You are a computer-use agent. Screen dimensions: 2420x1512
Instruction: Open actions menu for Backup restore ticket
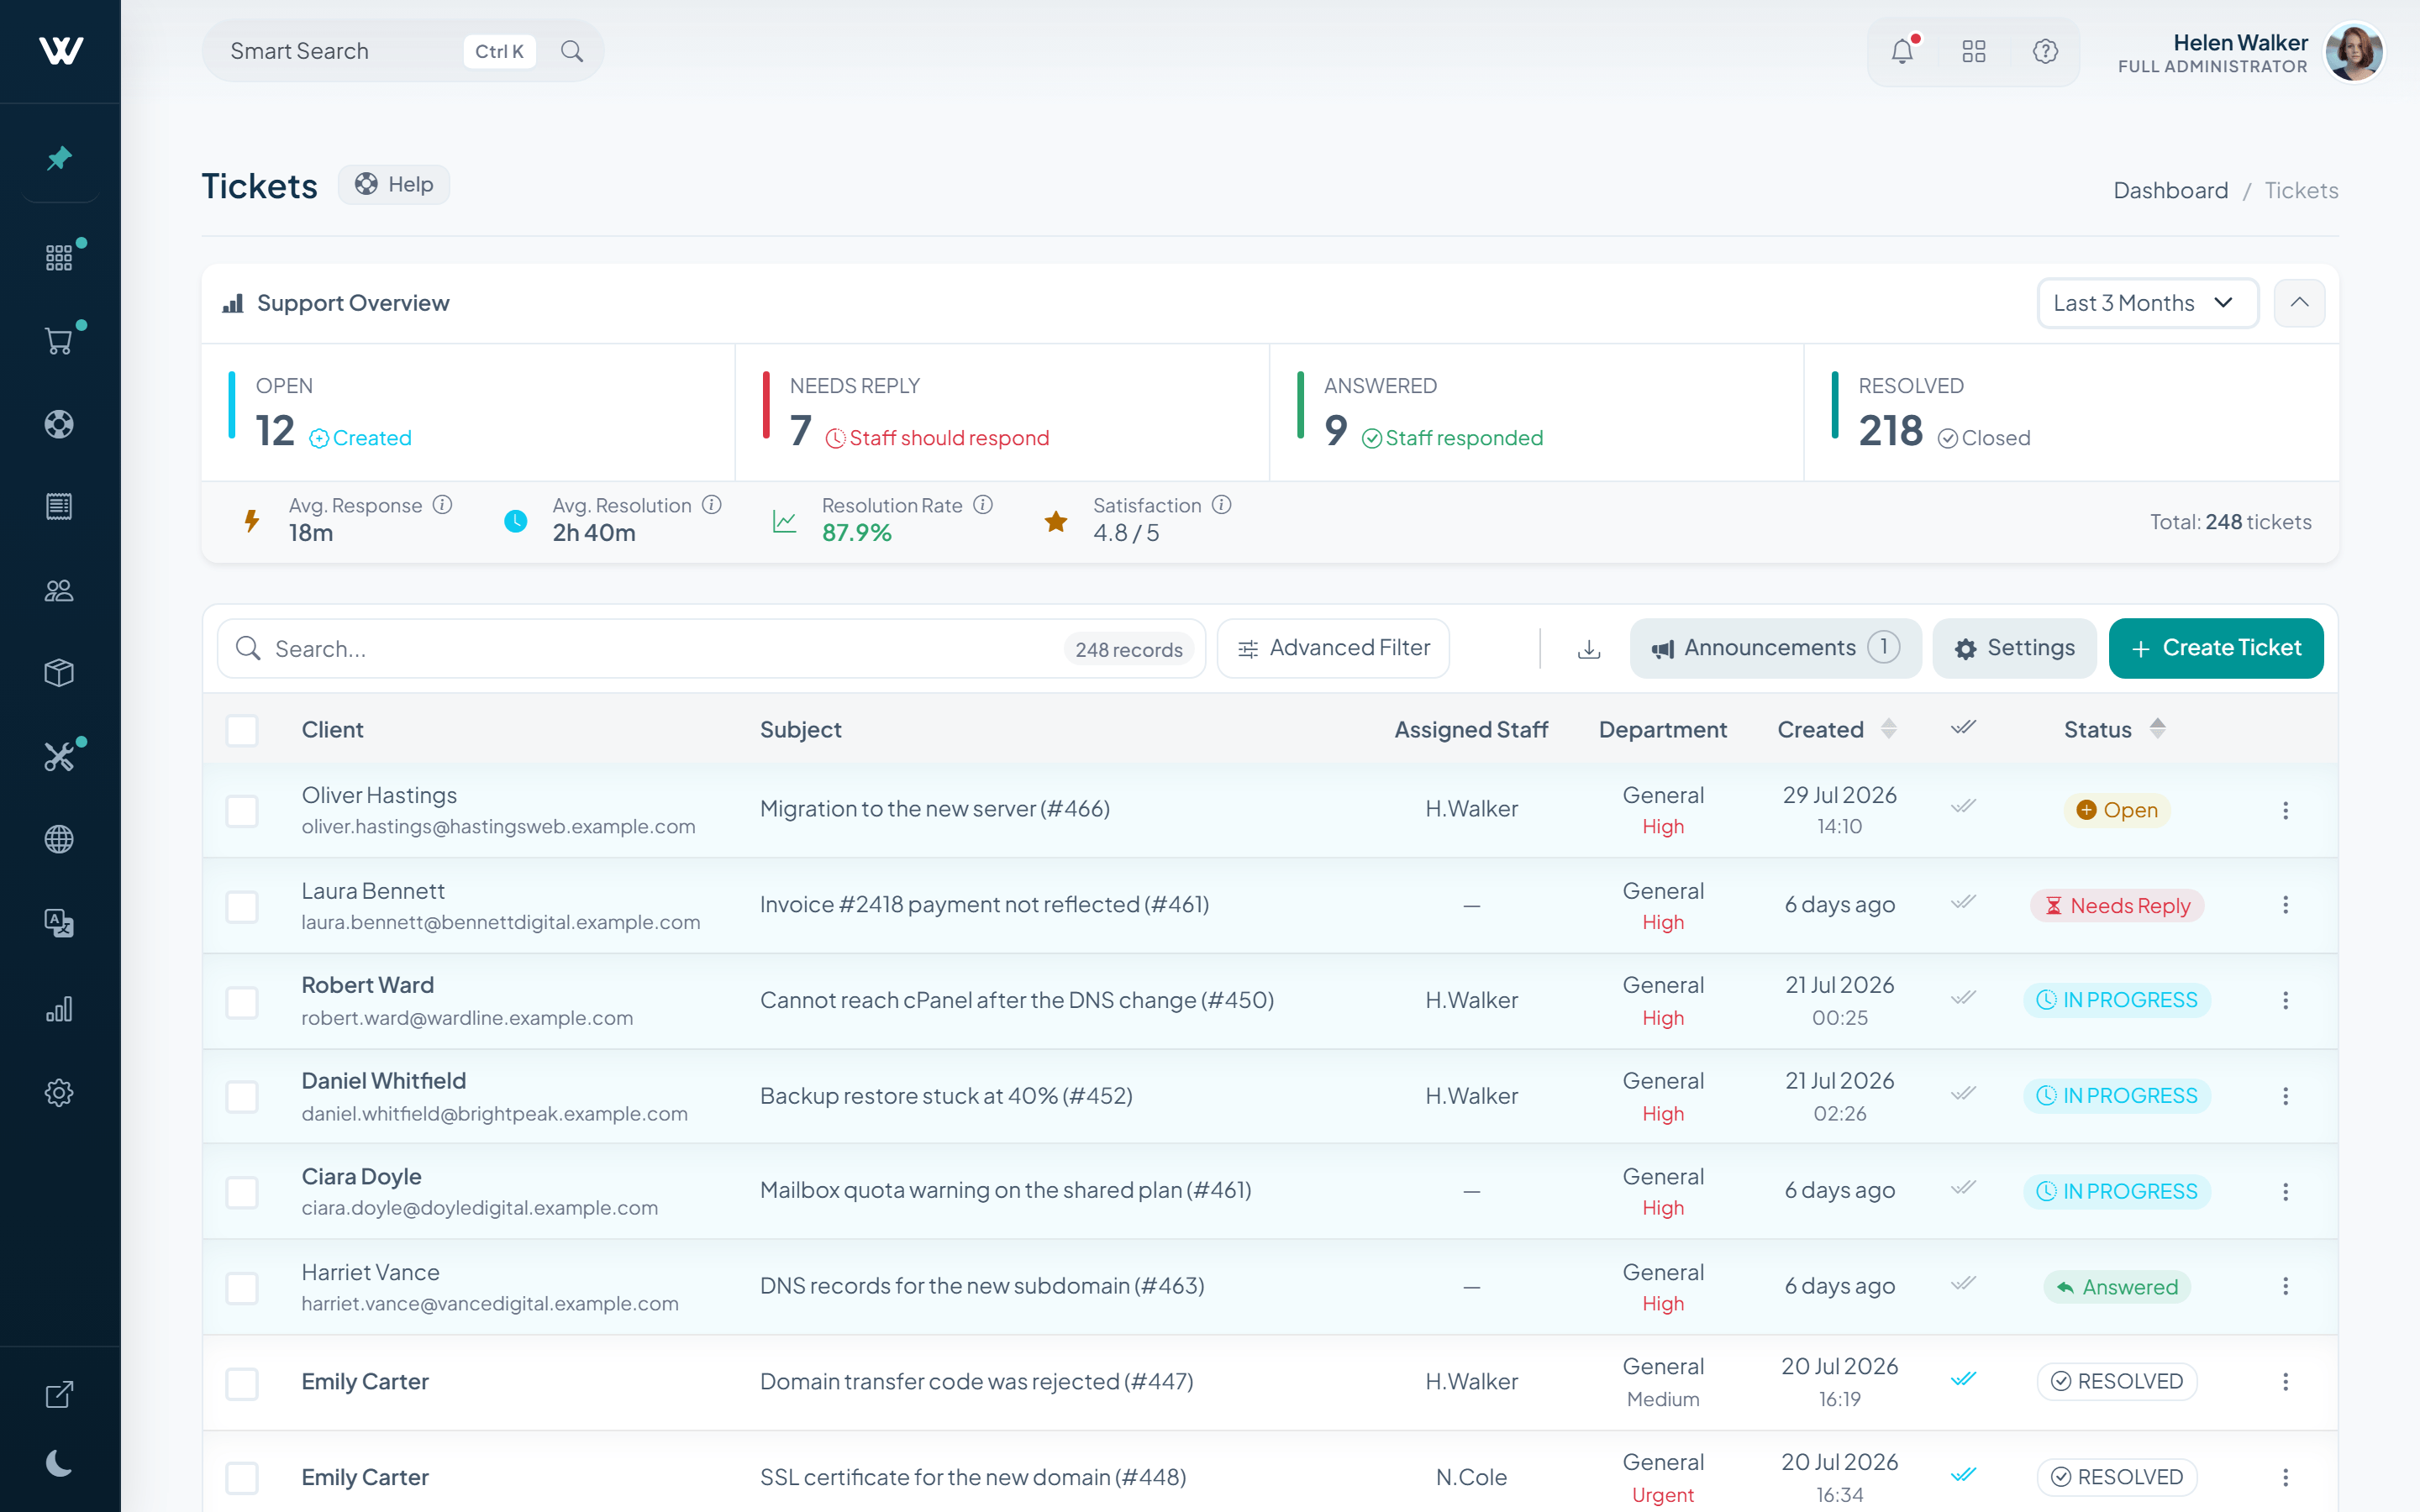2285,1096
